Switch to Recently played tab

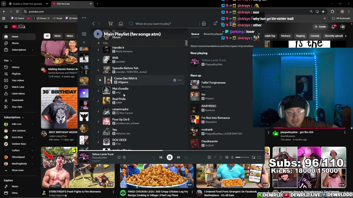213,34
